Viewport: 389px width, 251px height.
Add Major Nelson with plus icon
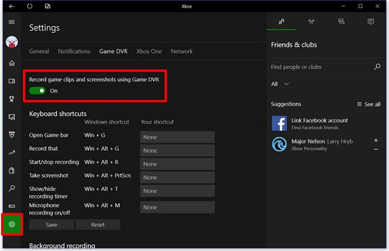click(x=376, y=140)
